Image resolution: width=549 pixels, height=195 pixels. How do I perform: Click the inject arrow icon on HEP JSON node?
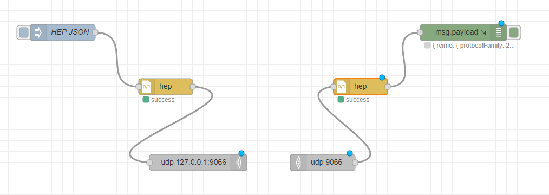tap(38, 32)
